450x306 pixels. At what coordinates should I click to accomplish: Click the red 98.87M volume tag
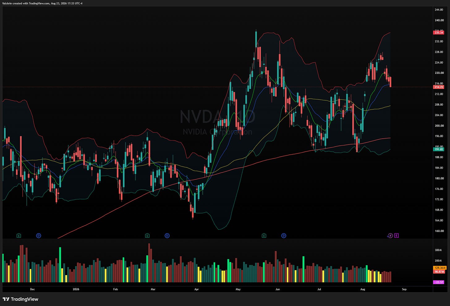coord(439,272)
